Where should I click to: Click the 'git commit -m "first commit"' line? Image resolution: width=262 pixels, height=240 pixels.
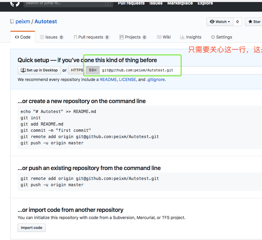(x=56, y=130)
